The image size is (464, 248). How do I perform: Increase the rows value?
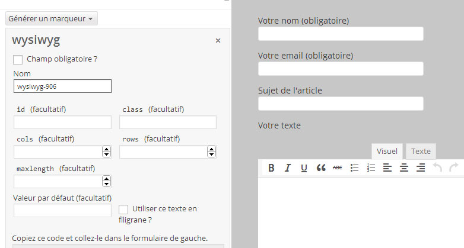[212, 149]
